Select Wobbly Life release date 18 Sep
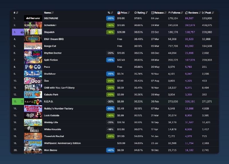This screenshot has width=229, height=164. [155, 122]
